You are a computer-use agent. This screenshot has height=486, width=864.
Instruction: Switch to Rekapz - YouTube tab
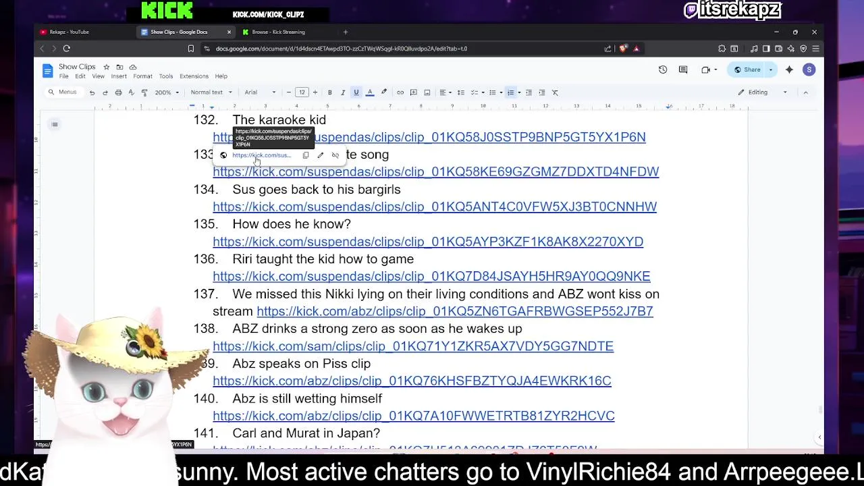pos(69,32)
